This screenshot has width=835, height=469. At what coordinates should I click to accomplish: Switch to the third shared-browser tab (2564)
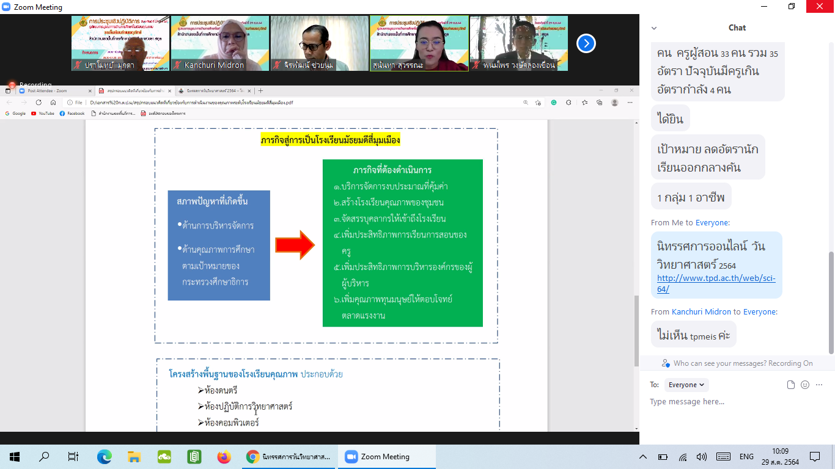pyautogui.click(x=214, y=90)
